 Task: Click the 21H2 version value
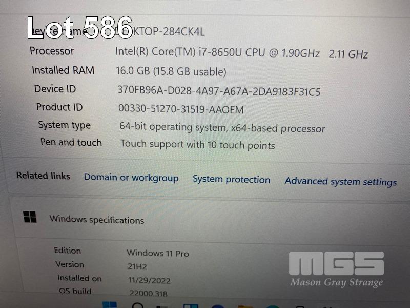(x=137, y=266)
